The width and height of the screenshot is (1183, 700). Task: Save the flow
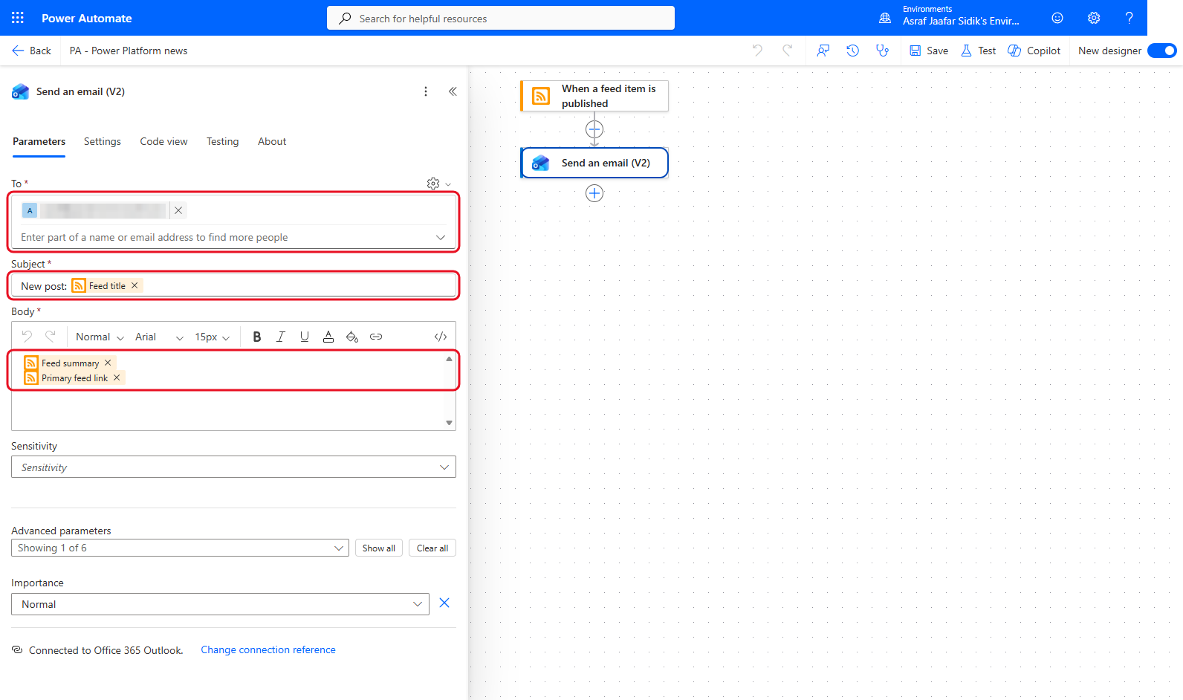929,51
